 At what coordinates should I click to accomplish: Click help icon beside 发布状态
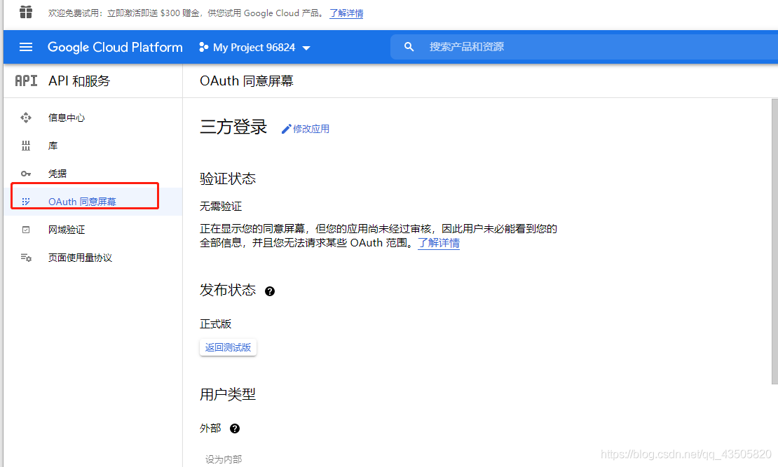click(x=270, y=291)
